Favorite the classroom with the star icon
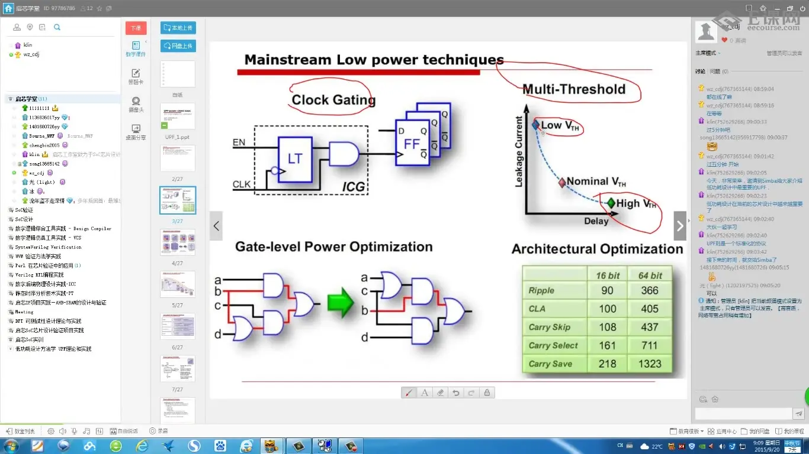 [x=99, y=9]
